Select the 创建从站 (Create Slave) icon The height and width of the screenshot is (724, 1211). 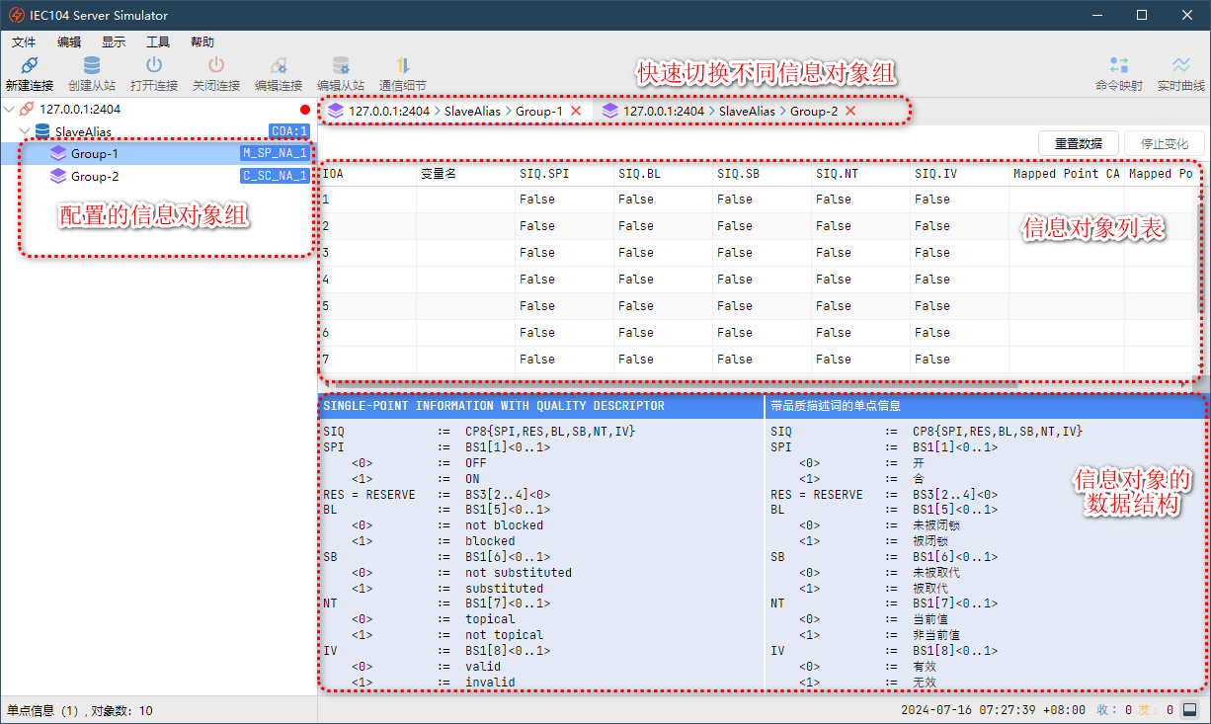click(x=91, y=69)
